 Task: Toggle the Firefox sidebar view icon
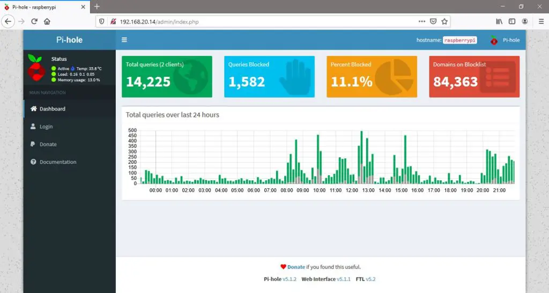[x=512, y=22]
